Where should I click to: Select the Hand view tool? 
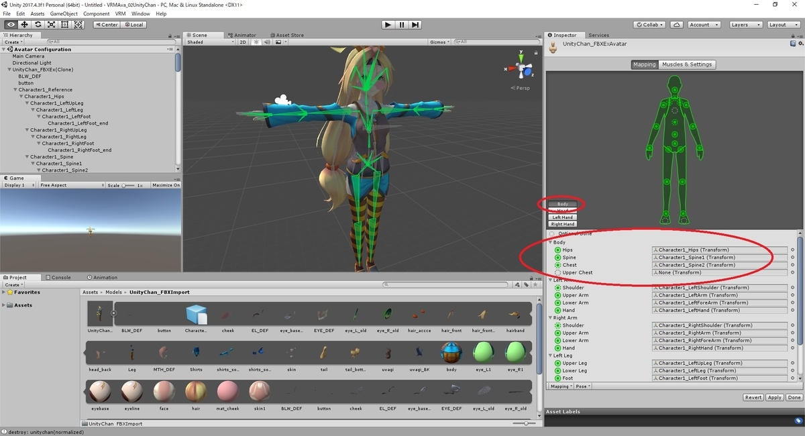pyautogui.click(x=11, y=25)
